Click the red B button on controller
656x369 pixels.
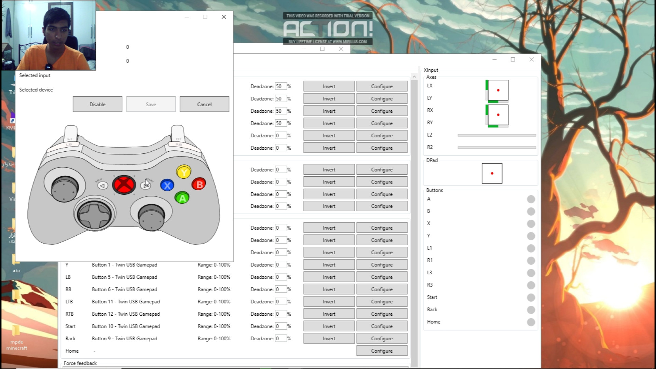[x=199, y=184]
